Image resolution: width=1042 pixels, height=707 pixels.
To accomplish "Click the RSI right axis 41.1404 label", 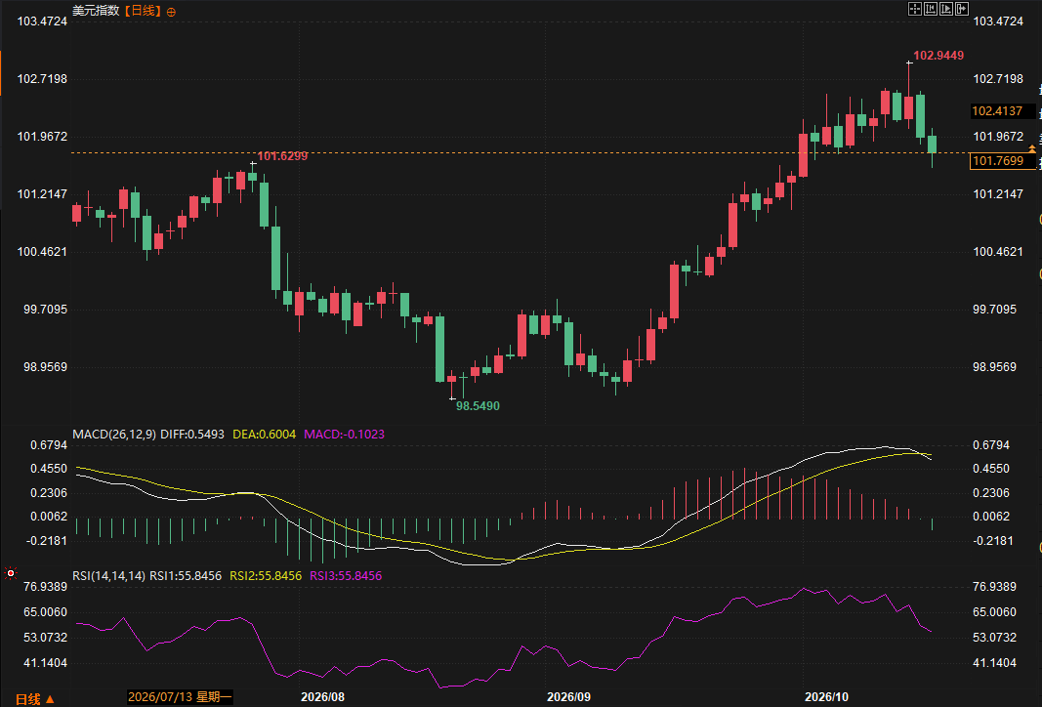I will (x=995, y=663).
